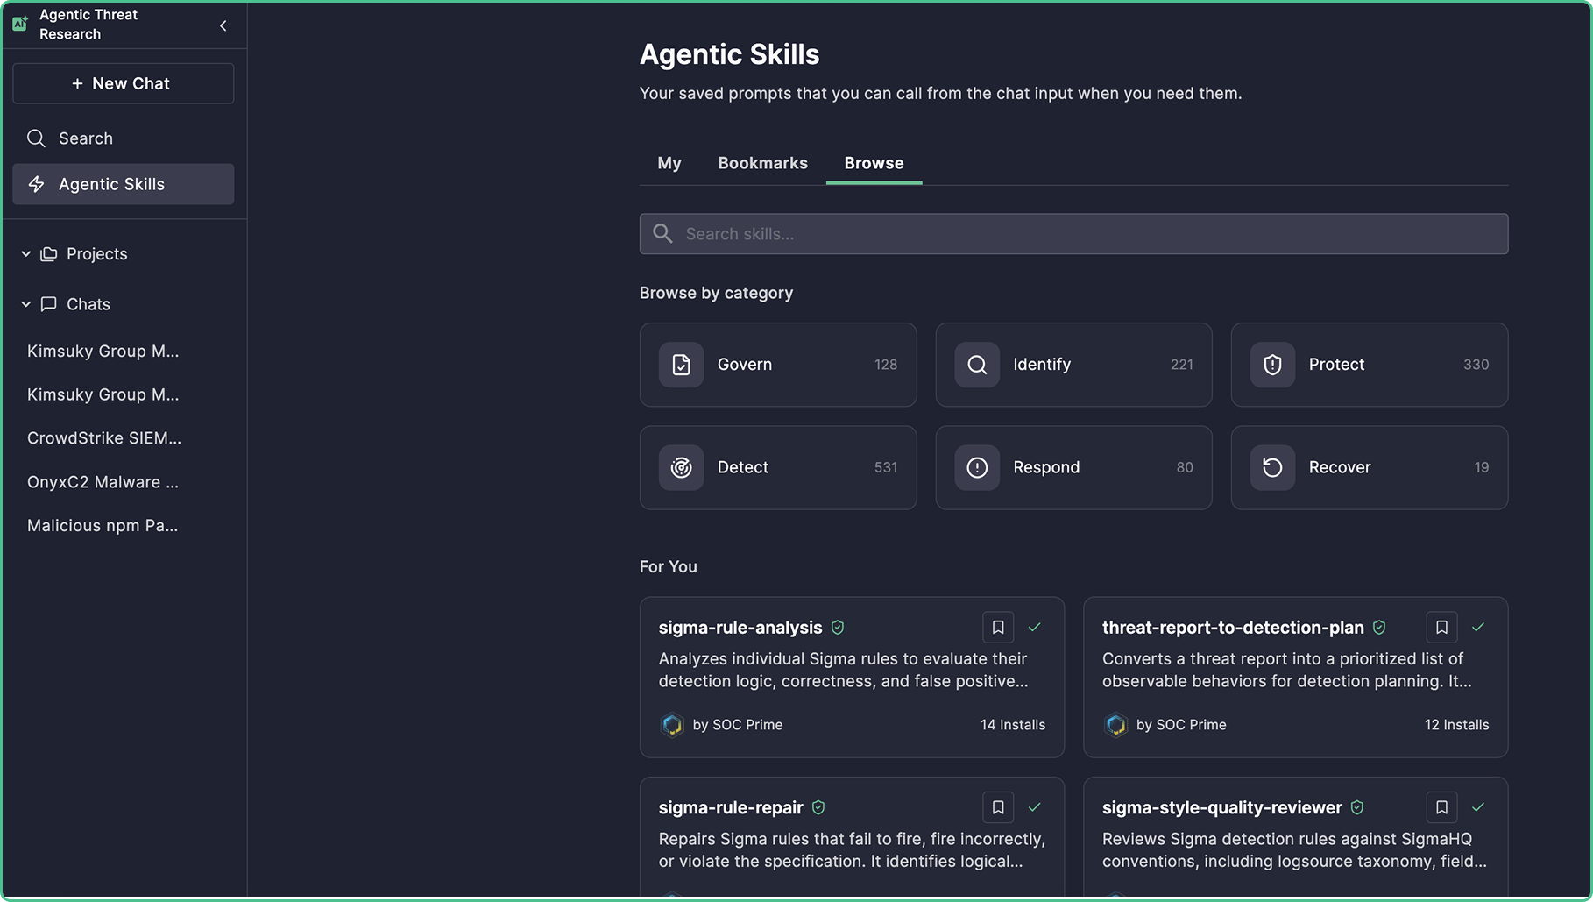The width and height of the screenshot is (1593, 902).
Task: Bookmark the sigma-style-quality-reviewer skill
Action: tap(1441, 807)
